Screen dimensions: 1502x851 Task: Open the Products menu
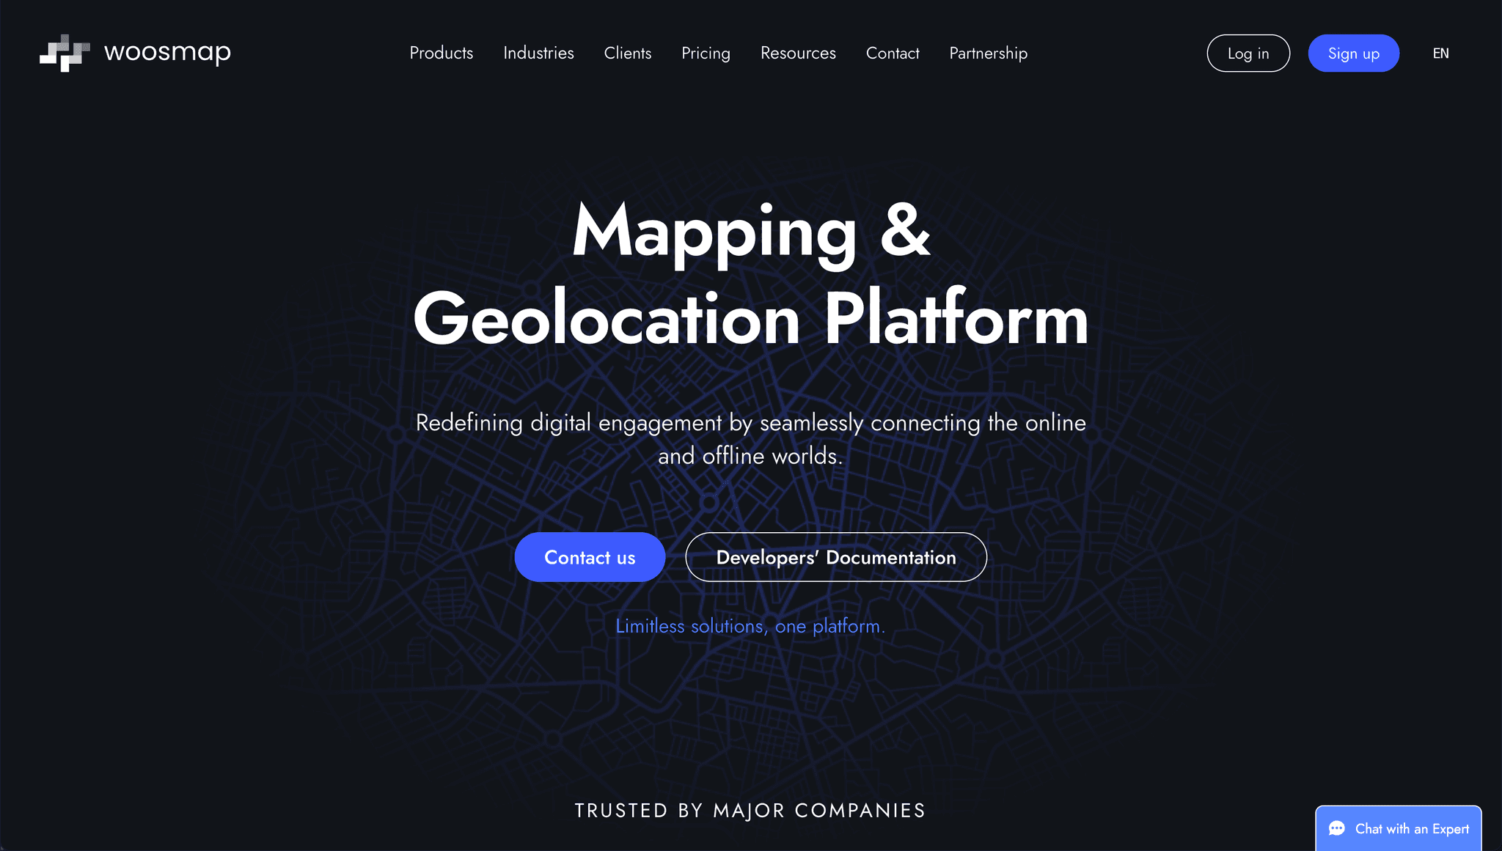[441, 53]
